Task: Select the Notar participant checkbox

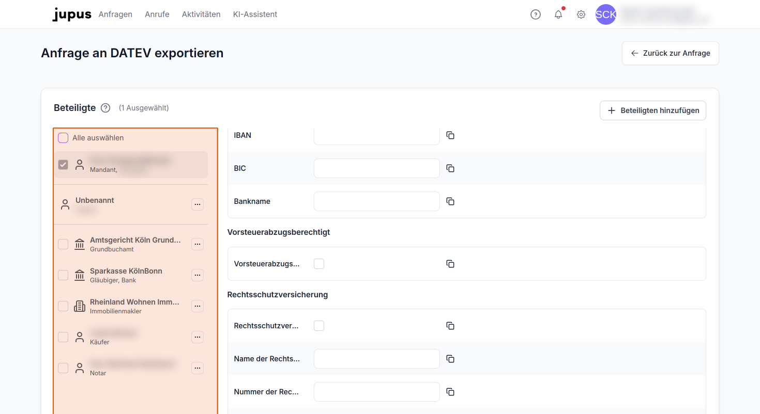Action: (63, 368)
